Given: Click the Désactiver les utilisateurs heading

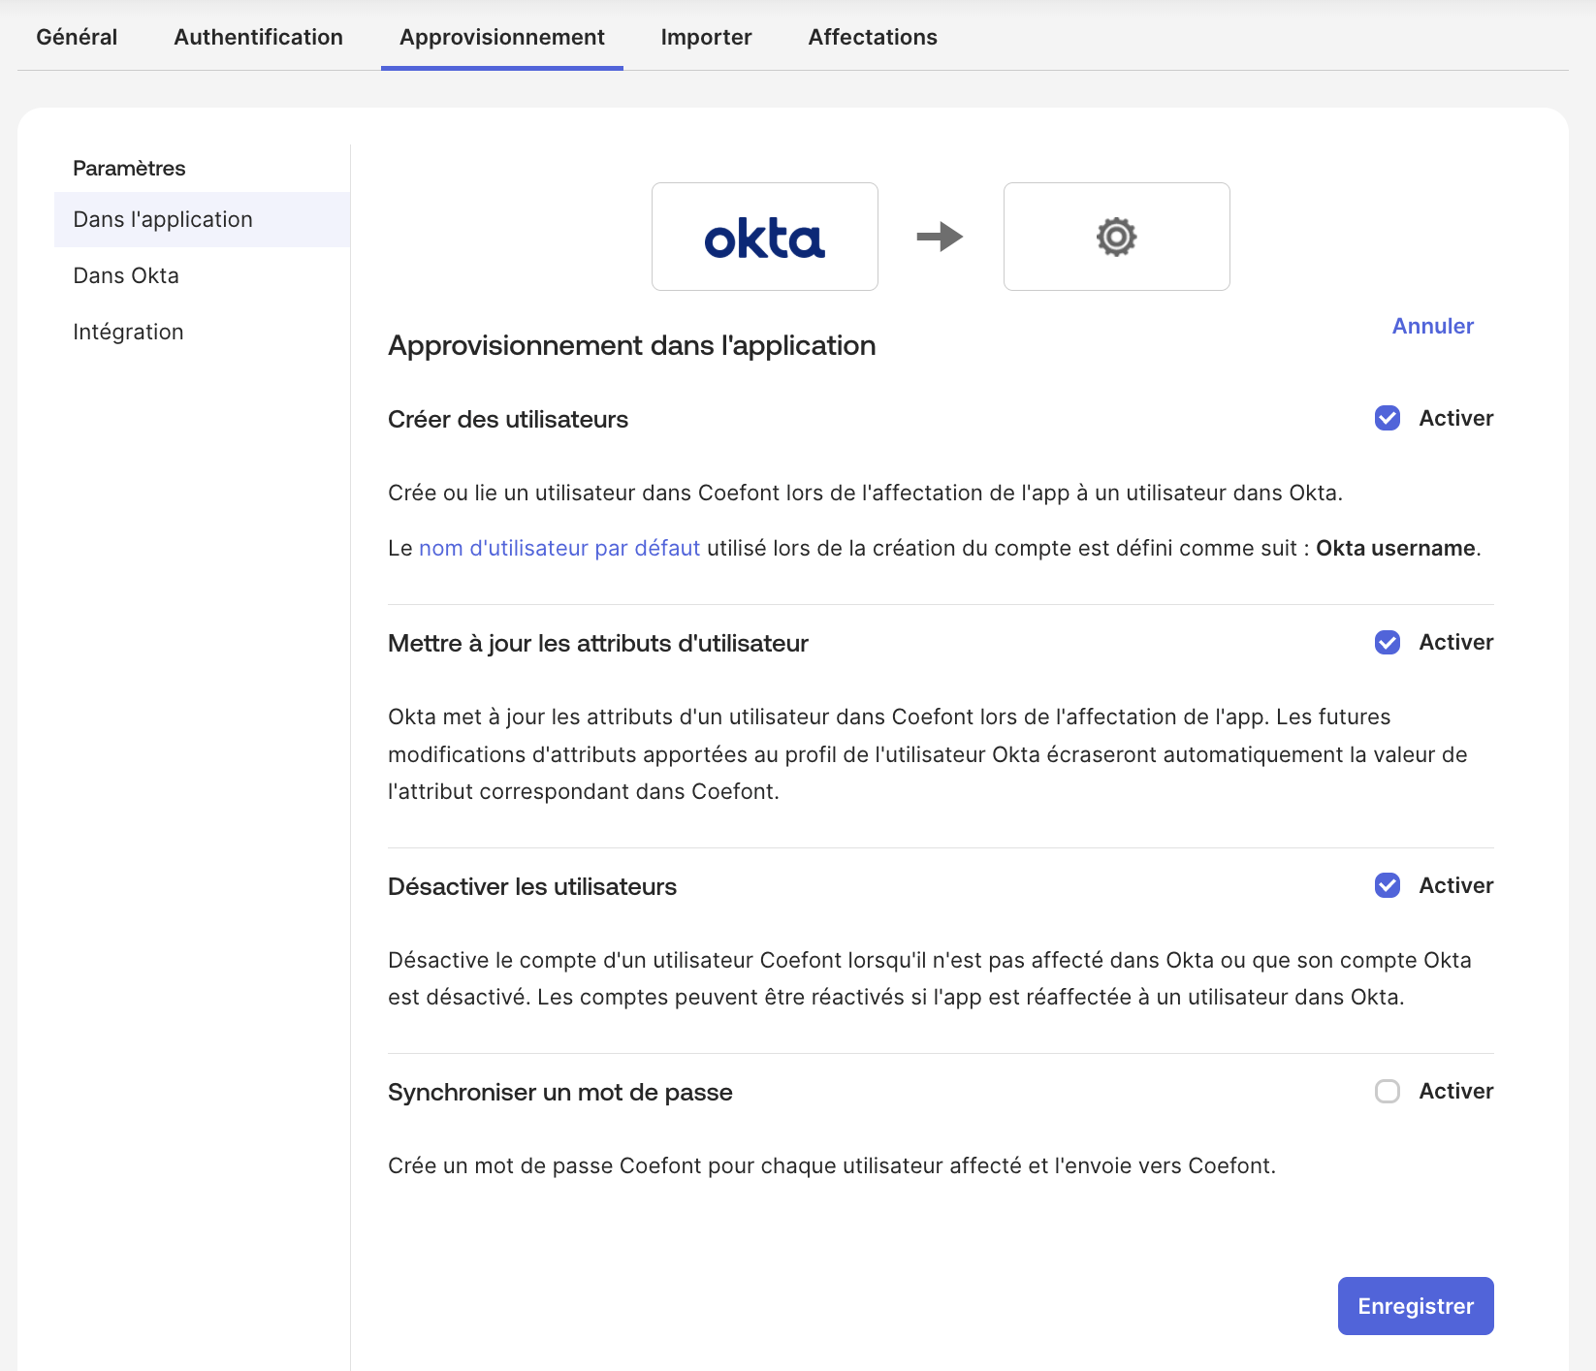Looking at the screenshot, I should point(532,886).
